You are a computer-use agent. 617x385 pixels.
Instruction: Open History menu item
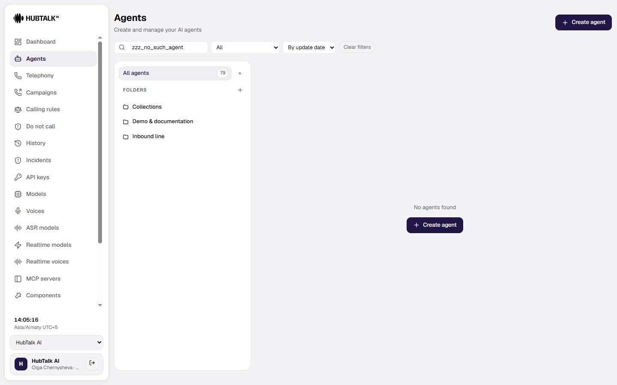point(53,143)
